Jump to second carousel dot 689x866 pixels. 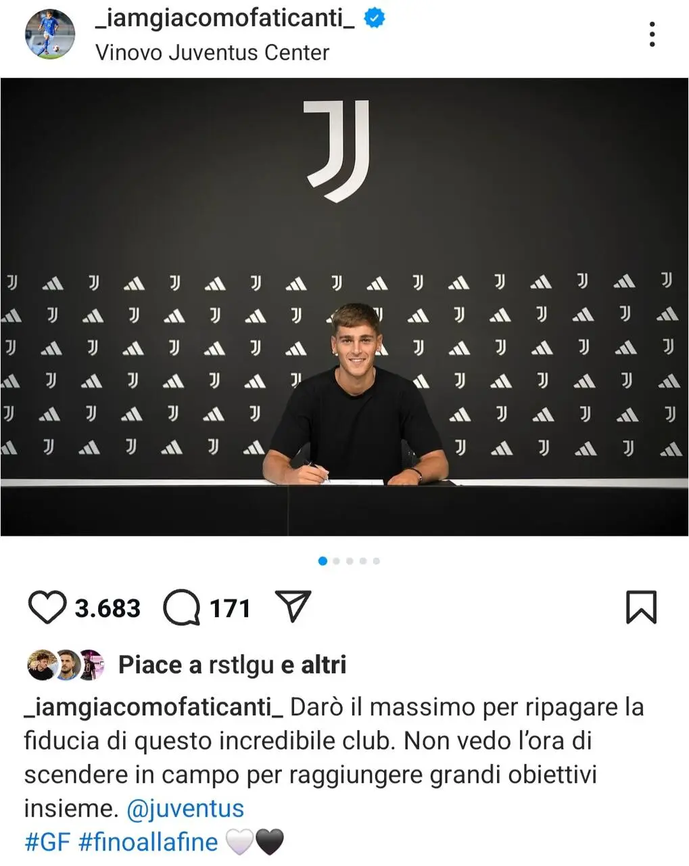(x=336, y=561)
